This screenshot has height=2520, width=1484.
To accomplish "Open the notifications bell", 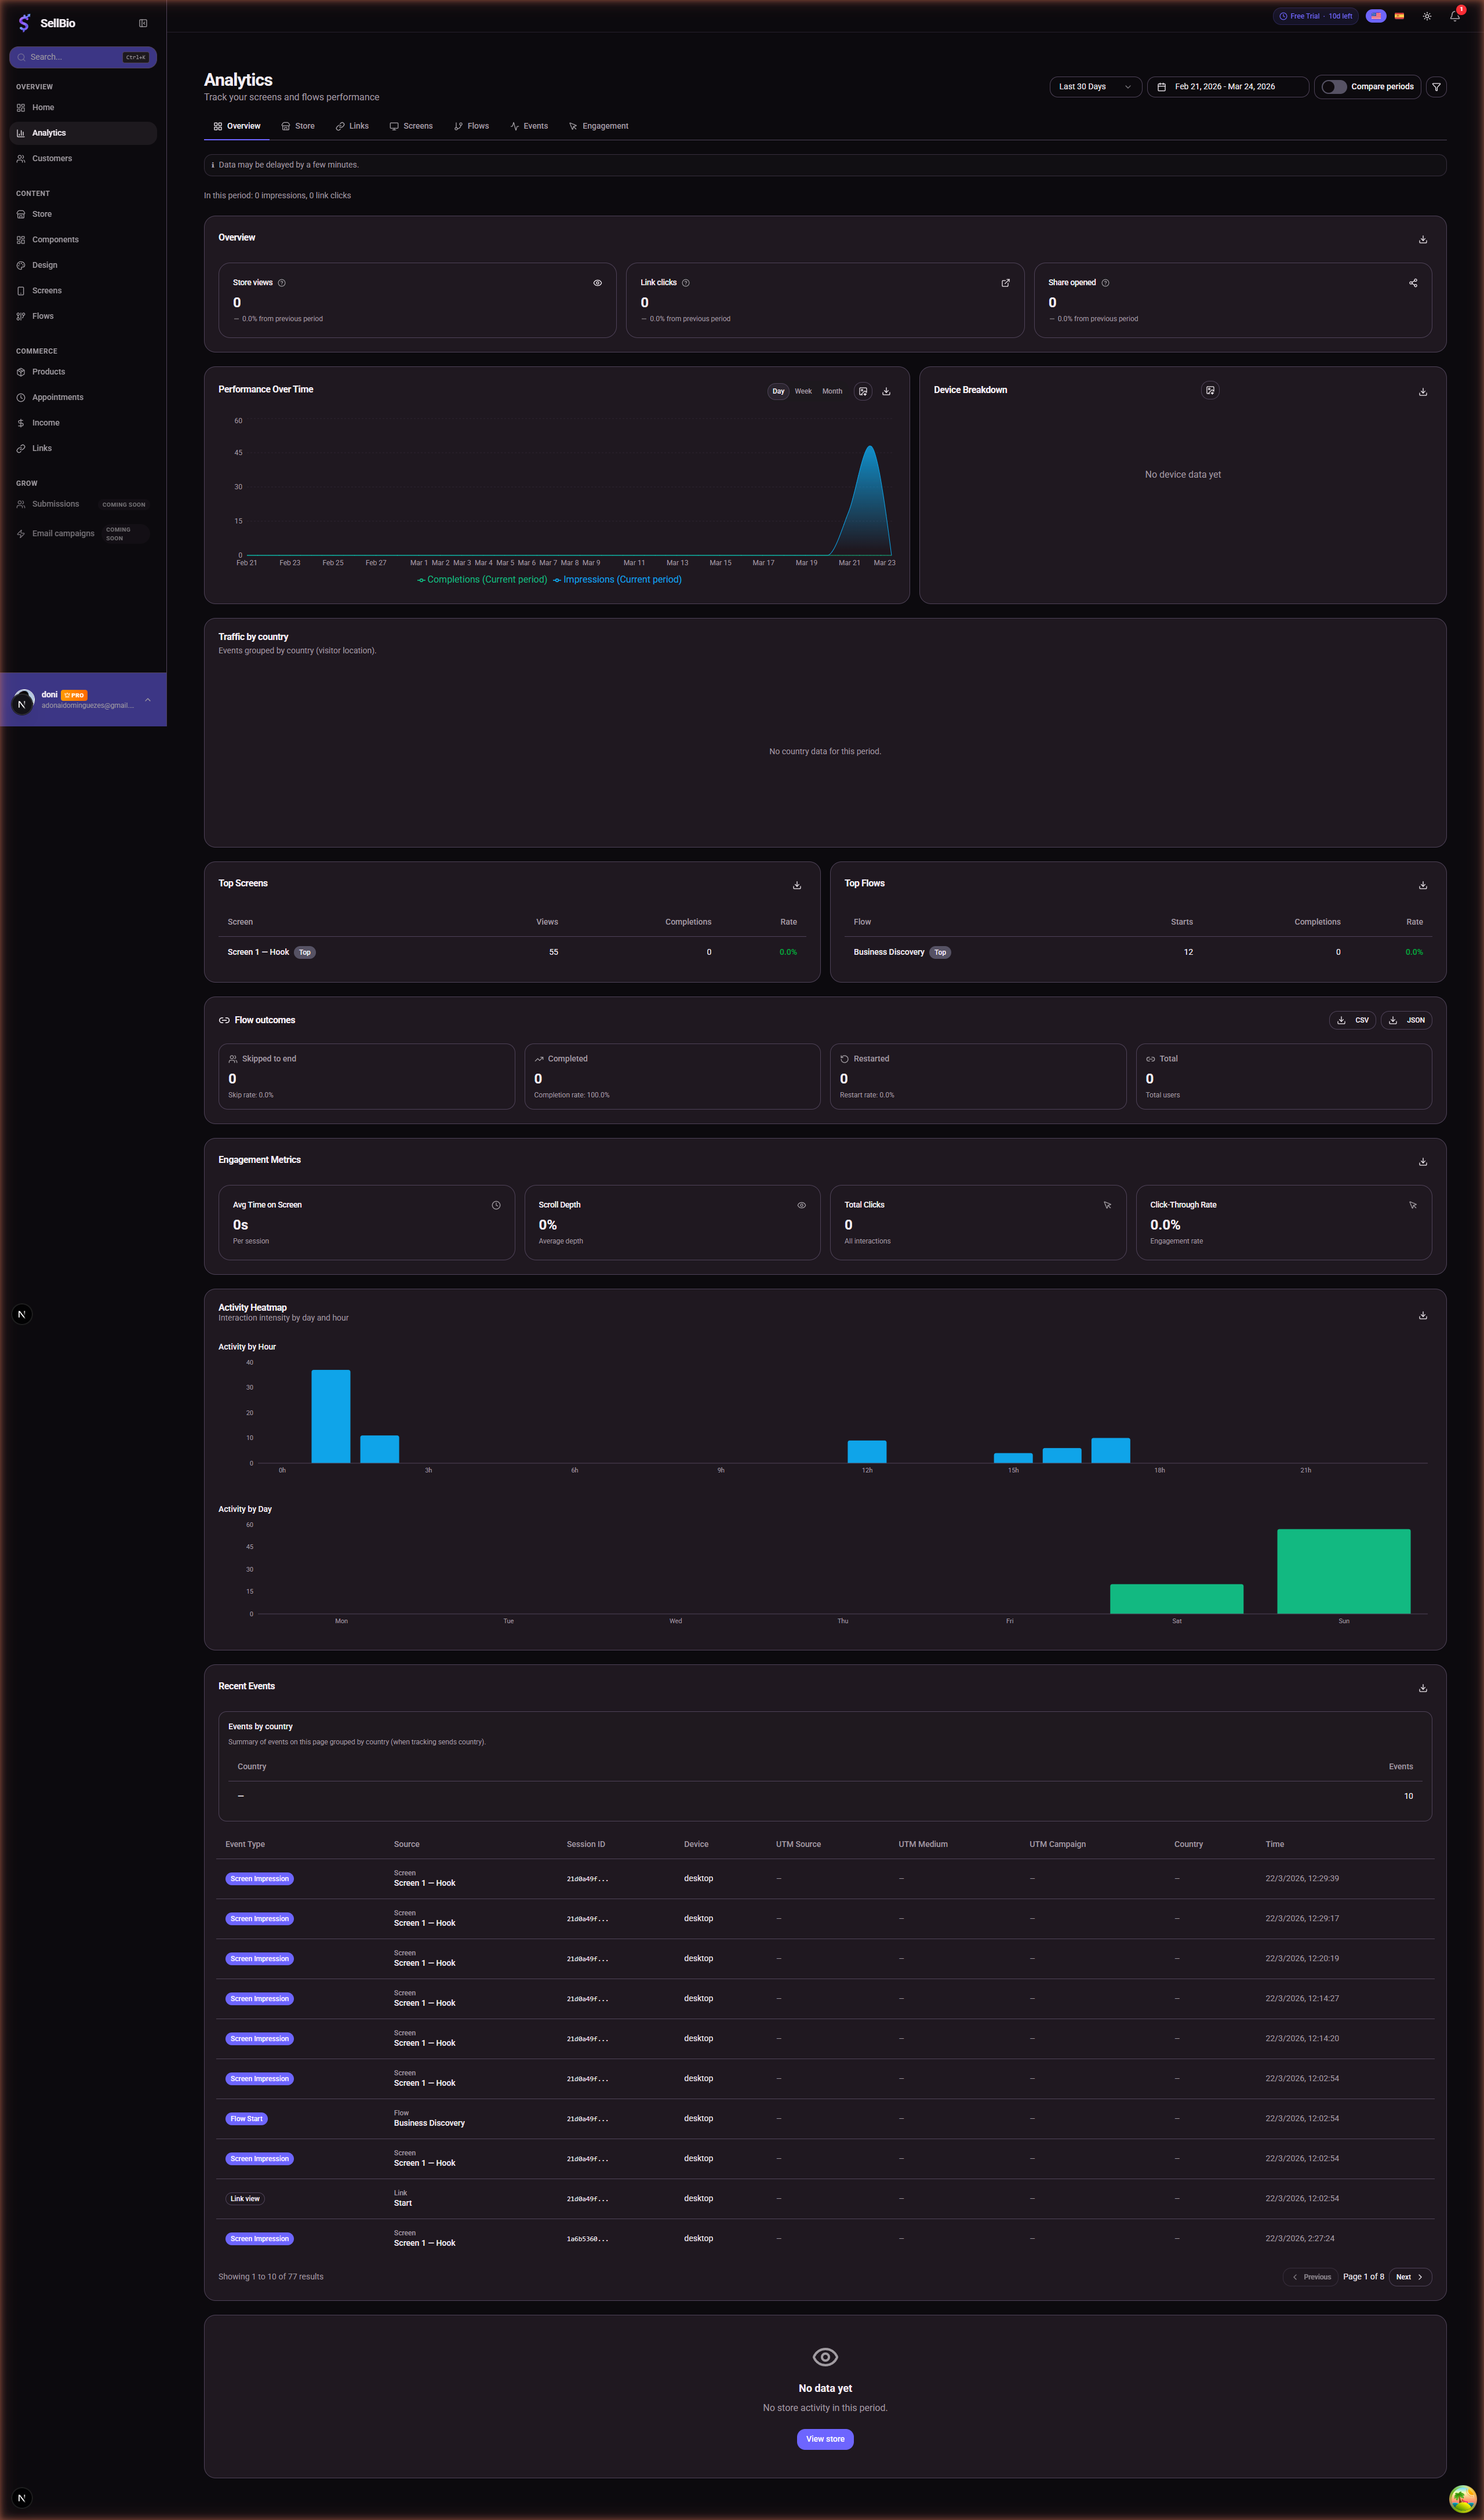I will (x=1454, y=16).
